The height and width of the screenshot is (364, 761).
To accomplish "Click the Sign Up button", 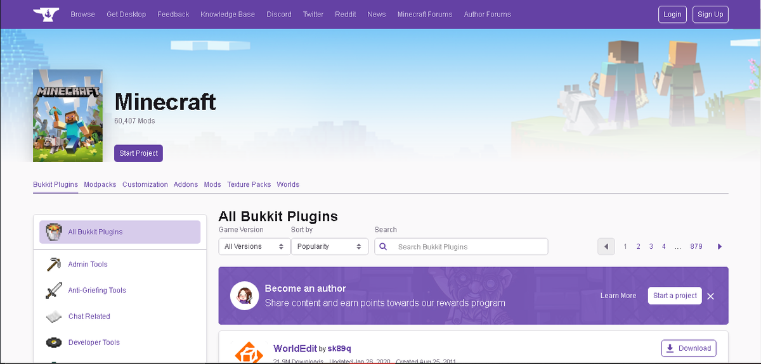I will (710, 14).
